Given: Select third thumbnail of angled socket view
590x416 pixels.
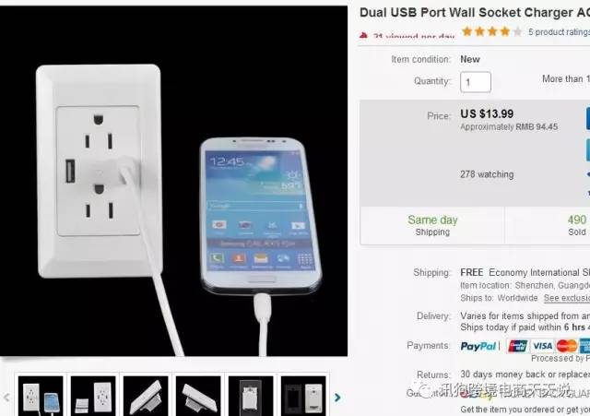Looking at the screenshot, I should pyautogui.click(x=146, y=396).
